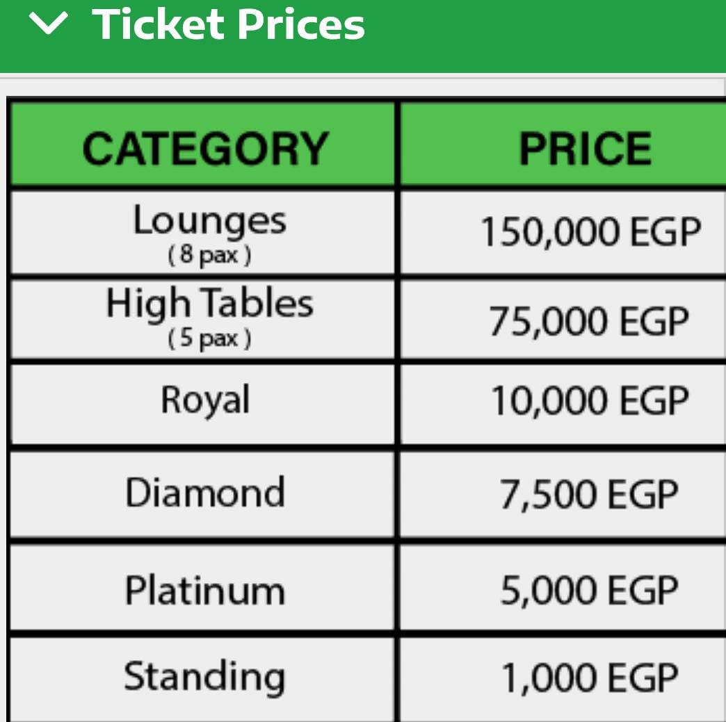The image size is (726, 722).
Task: Select the Standing category cell
Action: pos(203,678)
